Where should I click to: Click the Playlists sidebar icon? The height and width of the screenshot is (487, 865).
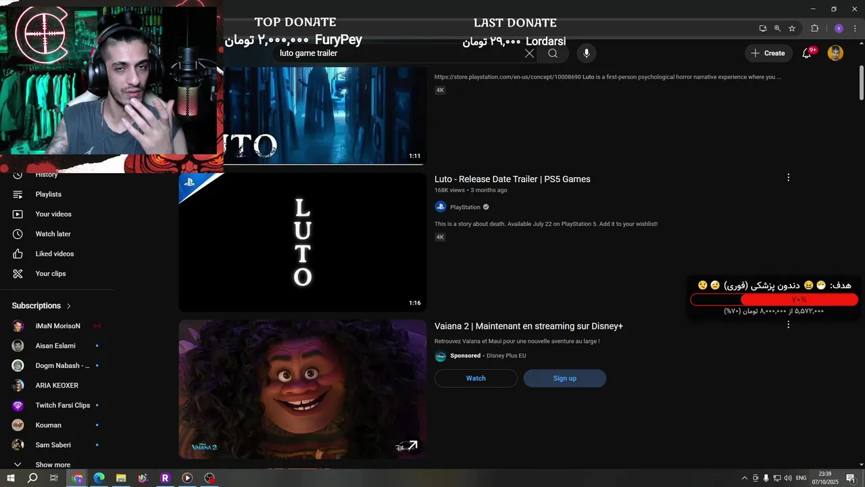click(x=18, y=194)
